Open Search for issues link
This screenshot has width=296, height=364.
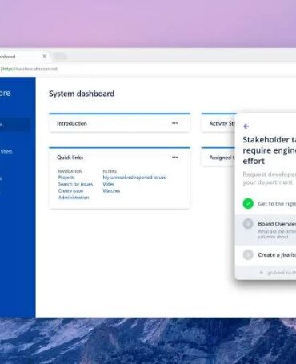(x=75, y=184)
